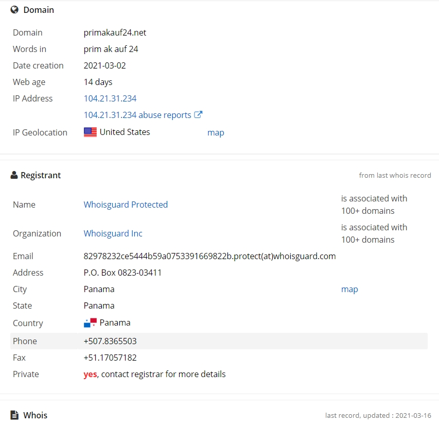Viewport: 439px width, 424px height.
Task: Click the person icon next to Registrant
Action: (14, 175)
